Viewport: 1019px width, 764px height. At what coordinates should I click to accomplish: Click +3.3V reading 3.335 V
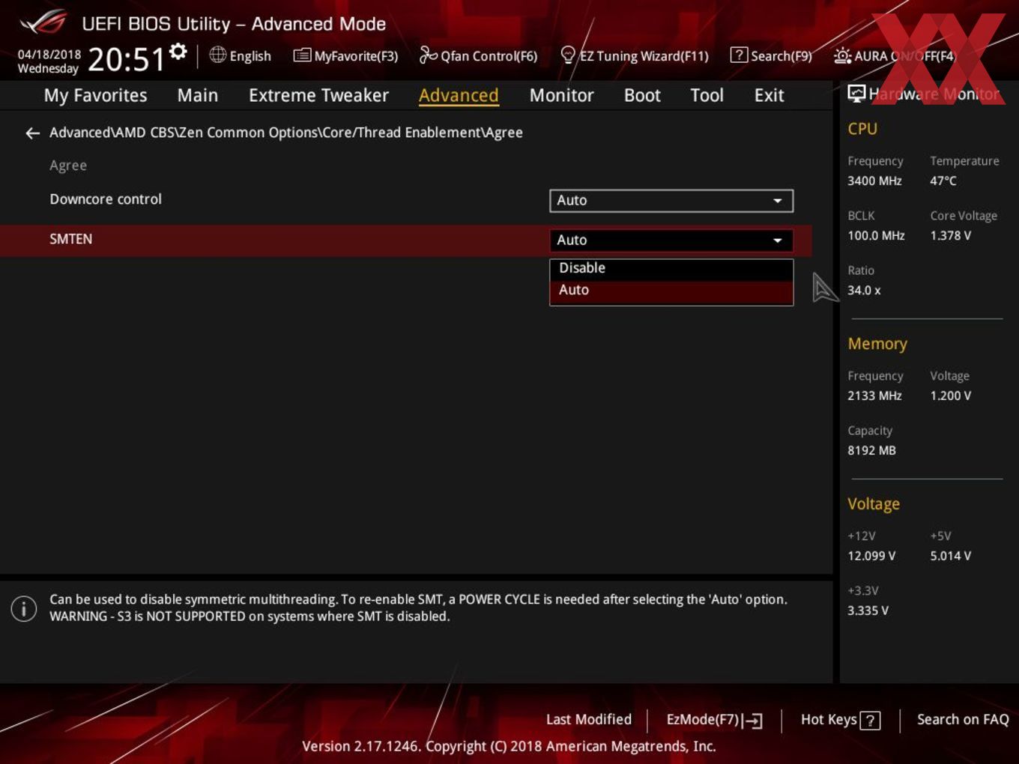click(868, 610)
